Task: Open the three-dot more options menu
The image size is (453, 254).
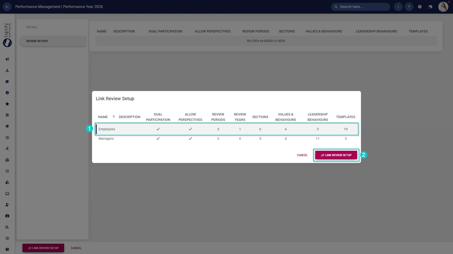Action: (x=398, y=7)
